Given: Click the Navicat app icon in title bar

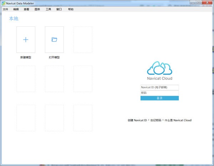Looking at the screenshot, I should pyautogui.click(x=3, y=3).
